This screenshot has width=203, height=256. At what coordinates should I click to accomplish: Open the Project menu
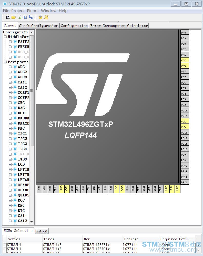point(18,11)
